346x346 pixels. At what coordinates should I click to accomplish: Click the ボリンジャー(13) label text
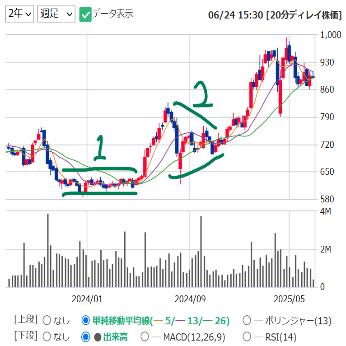[x=298, y=321]
